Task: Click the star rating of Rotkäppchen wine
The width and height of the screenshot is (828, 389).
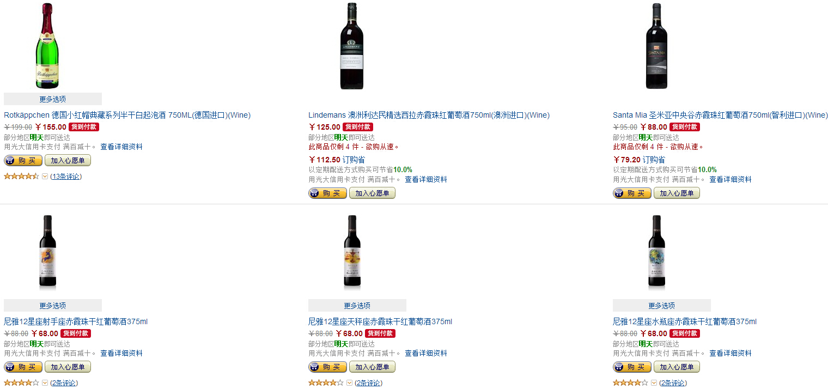Action: 21,176
